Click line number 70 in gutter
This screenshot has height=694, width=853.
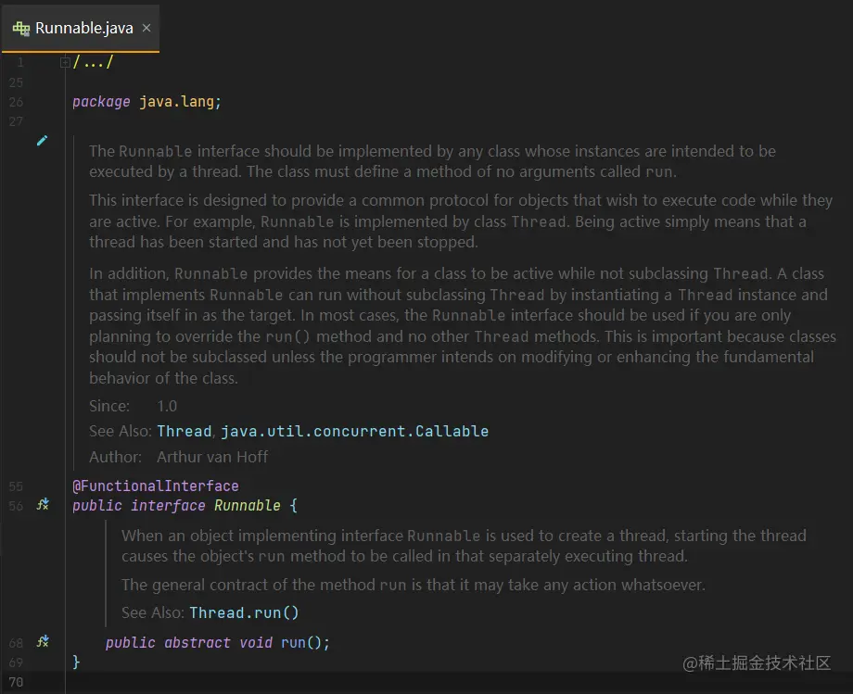coord(16,682)
